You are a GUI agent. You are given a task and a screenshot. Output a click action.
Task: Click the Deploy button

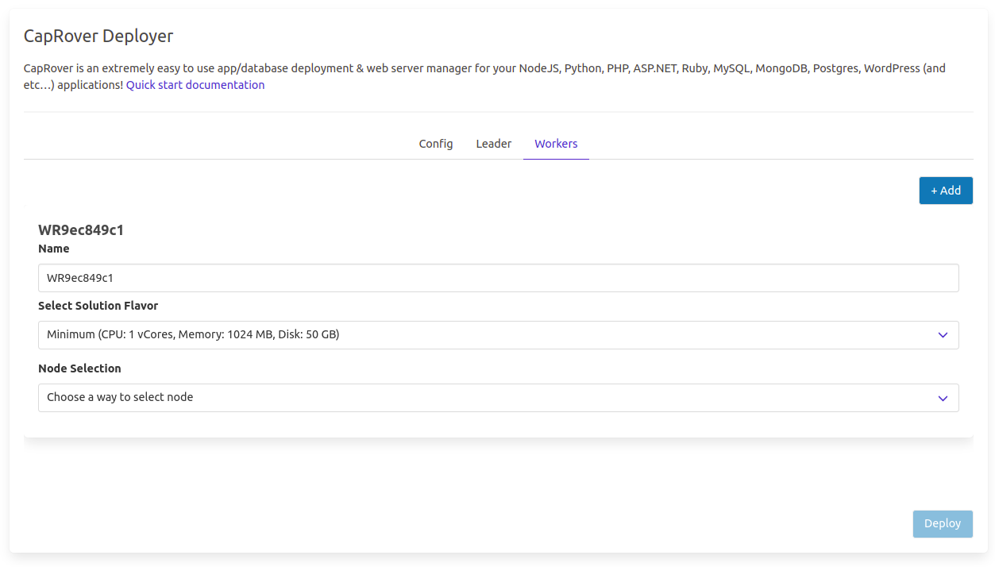pos(943,523)
